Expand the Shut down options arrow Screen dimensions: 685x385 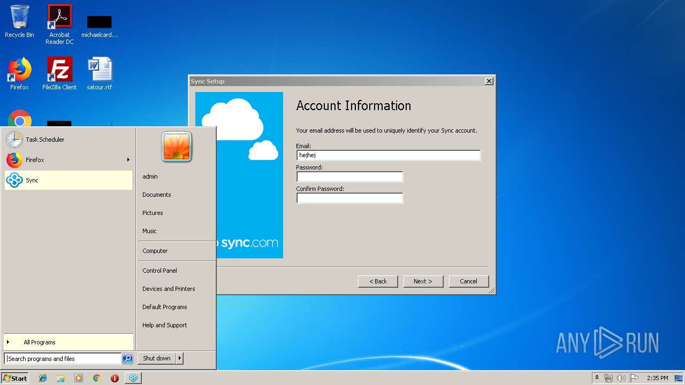coord(180,358)
